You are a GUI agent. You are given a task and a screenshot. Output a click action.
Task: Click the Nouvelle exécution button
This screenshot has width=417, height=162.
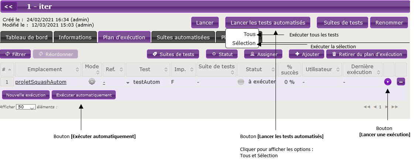pyautogui.click(x=26, y=95)
